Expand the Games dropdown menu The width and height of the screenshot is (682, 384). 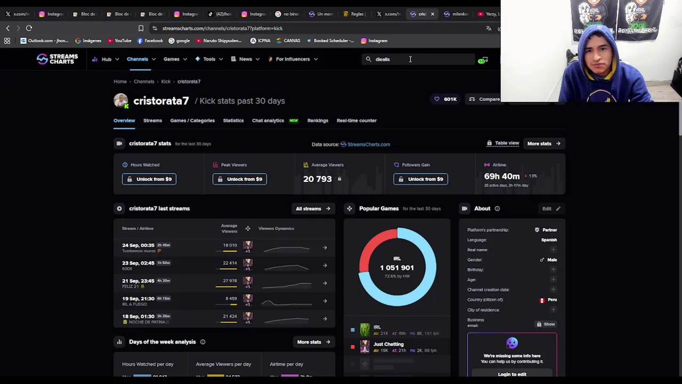coord(175,59)
